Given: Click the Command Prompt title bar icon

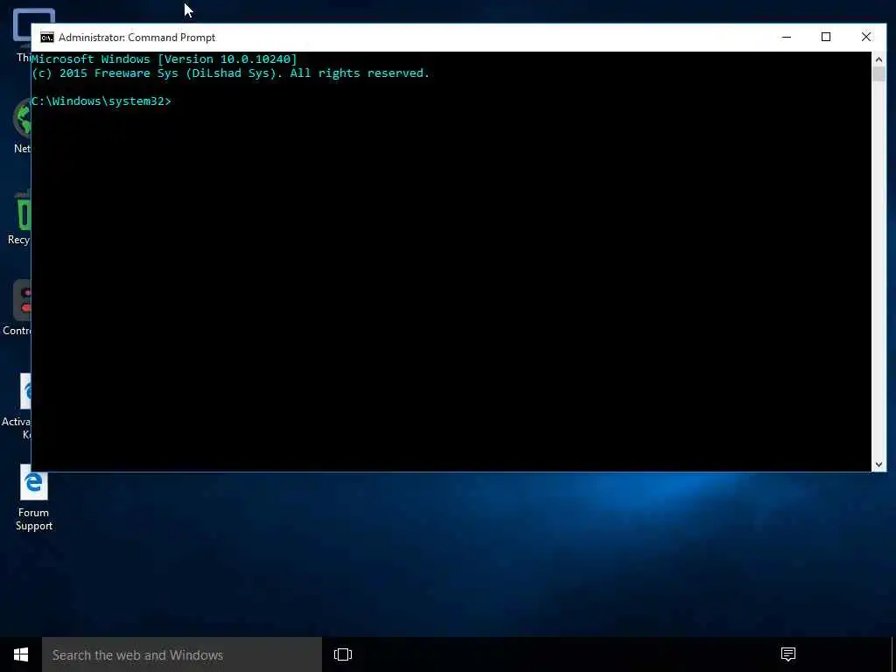Looking at the screenshot, I should (x=47, y=38).
